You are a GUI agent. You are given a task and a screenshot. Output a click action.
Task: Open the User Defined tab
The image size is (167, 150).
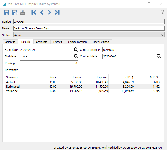coord(101,42)
